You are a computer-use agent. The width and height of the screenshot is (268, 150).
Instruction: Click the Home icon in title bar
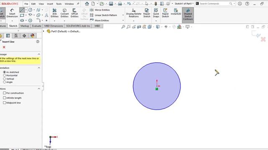pos(87,4)
